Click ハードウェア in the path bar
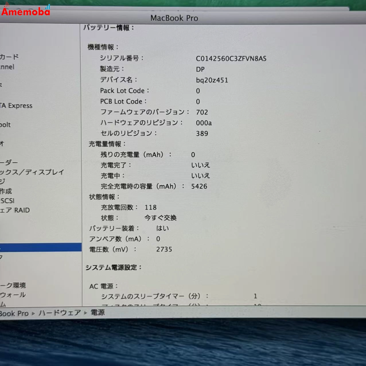Screen dimensions: 366x366 coord(60,313)
